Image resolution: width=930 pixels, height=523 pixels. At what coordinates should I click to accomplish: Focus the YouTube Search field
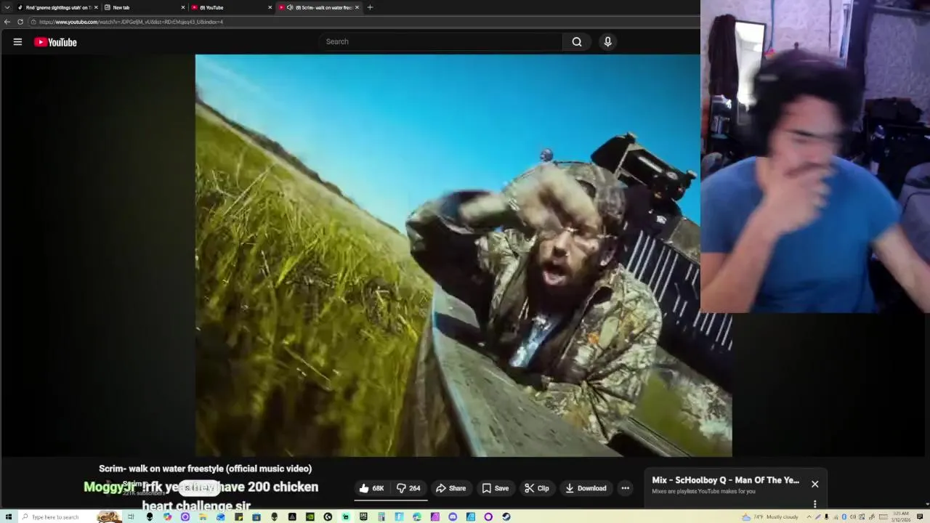click(x=442, y=41)
